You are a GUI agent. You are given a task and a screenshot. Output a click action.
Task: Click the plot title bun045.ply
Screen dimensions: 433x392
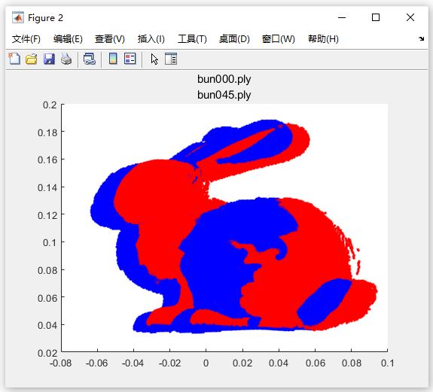pos(224,95)
